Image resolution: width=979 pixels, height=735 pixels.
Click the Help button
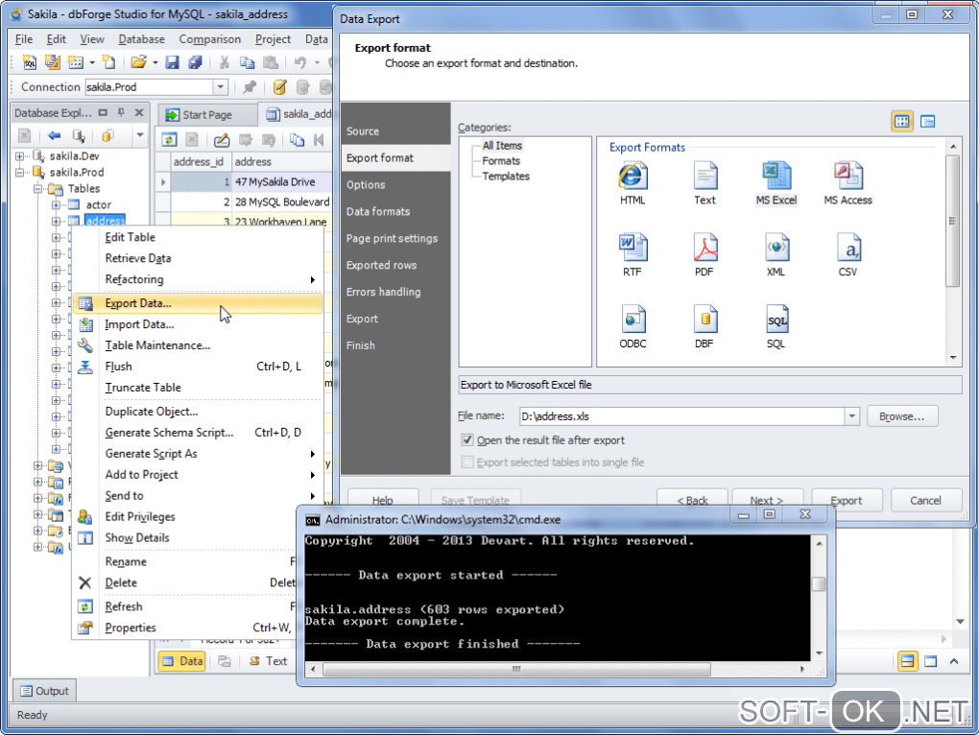coord(383,500)
